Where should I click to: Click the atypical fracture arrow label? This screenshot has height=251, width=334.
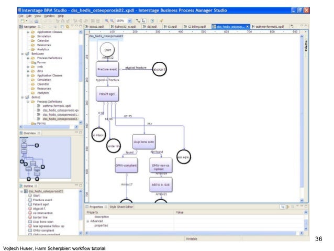136,68
